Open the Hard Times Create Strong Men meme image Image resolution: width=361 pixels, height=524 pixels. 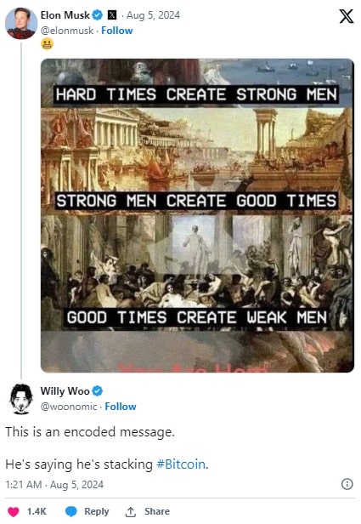tap(197, 215)
